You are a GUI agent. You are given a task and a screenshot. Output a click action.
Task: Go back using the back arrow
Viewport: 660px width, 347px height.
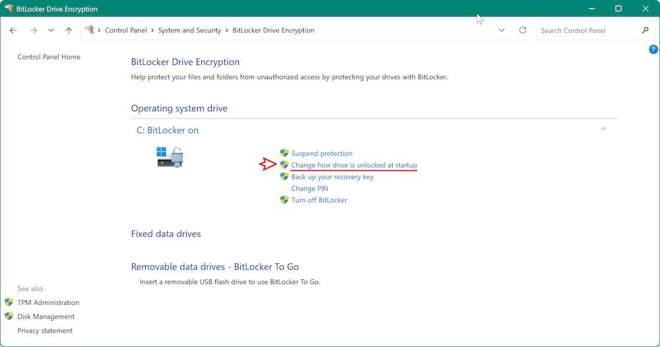(x=13, y=30)
